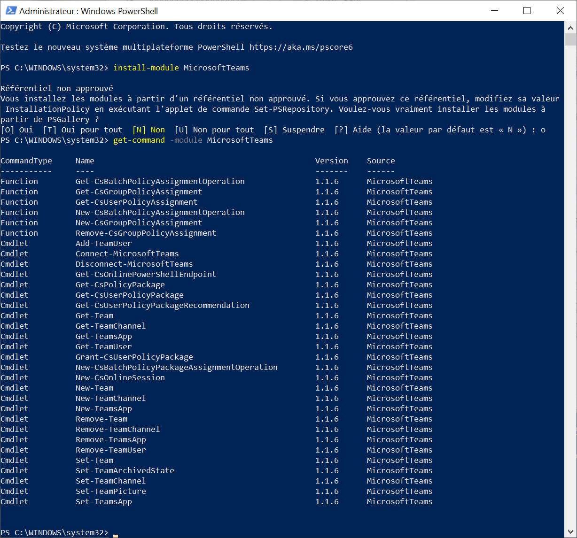Click Set-TeamPicture cmdlet name
Image resolution: width=577 pixels, height=538 pixels.
111,491
